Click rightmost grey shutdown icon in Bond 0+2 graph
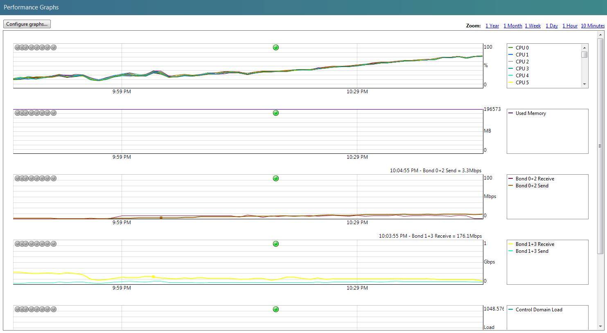 tap(54, 178)
